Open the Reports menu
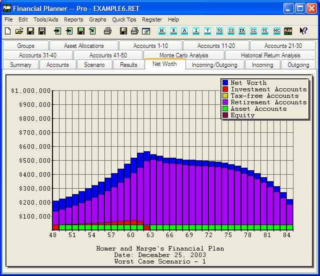The image size is (320, 276). (74, 19)
